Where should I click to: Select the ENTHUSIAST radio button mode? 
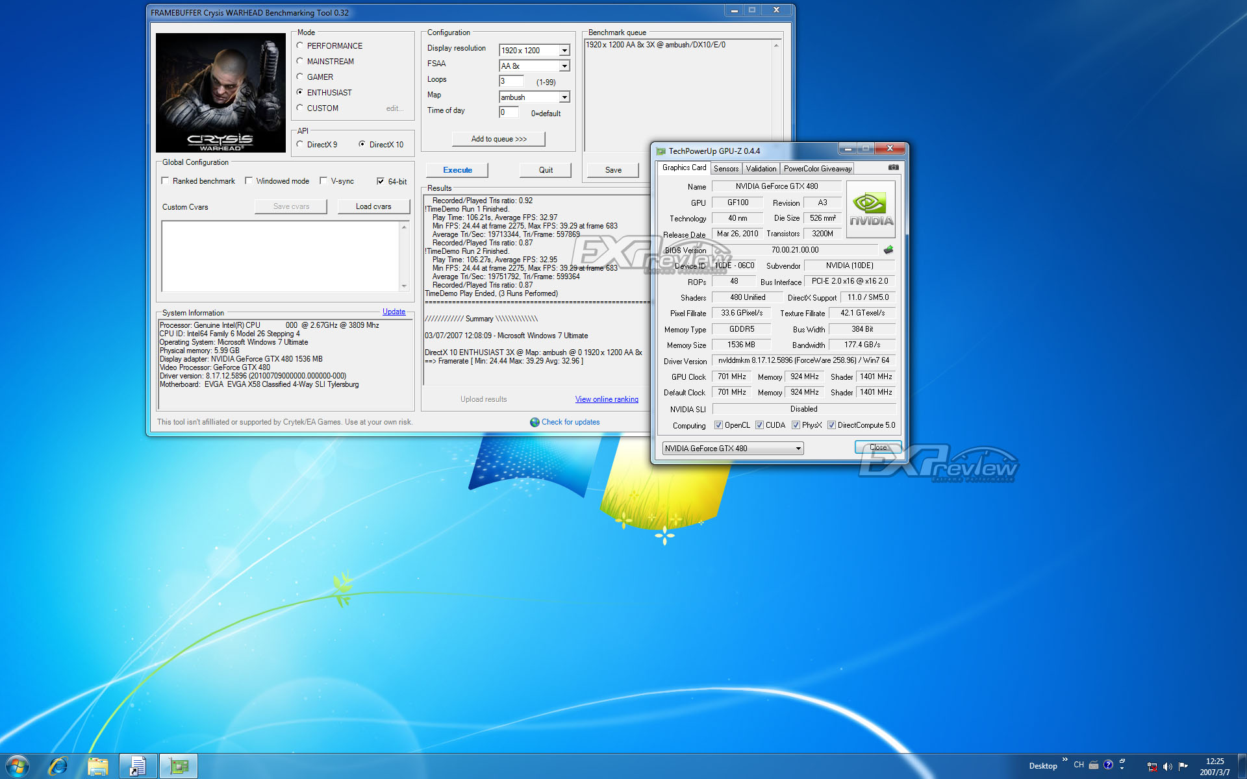click(x=300, y=92)
